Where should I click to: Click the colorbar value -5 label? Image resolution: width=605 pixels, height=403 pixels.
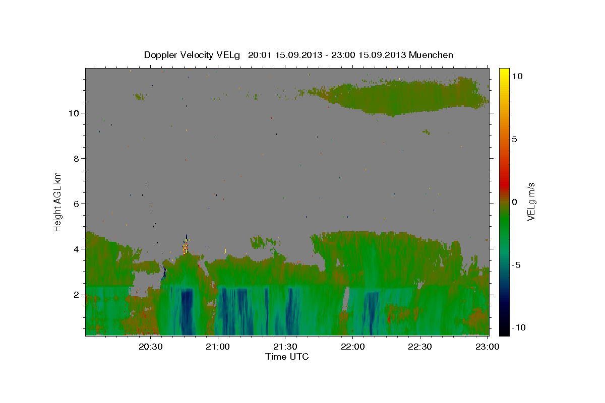coord(517,265)
